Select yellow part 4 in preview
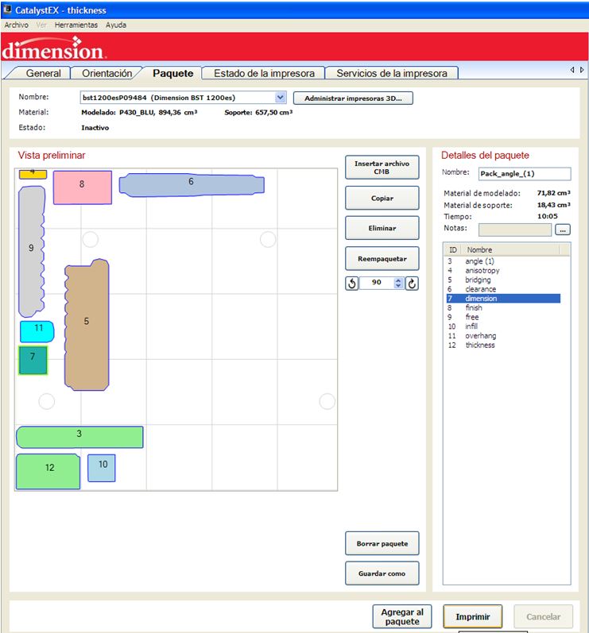 click(33, 174)
